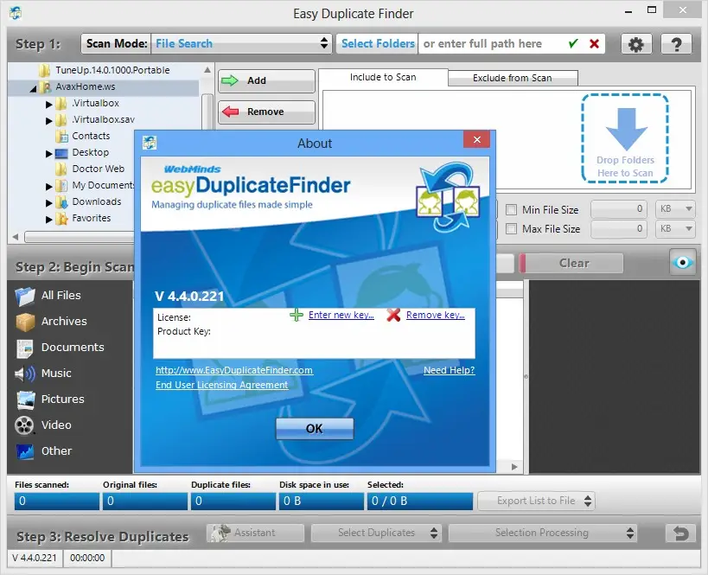The width and height of the screenshot is (708, 575).
Task: Collapse the AvaxHome.ws tree node
Action: click(x=33, y=89)
